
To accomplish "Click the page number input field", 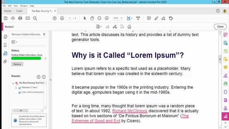I will (x=70, y=18).
